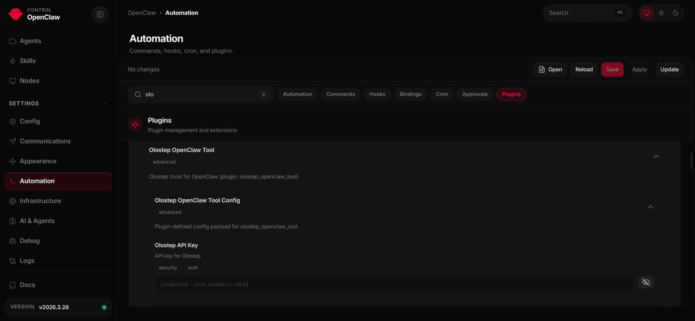Go to Appearance settings
The height and width of the screenshot is (321, 695).
point(58,161)
